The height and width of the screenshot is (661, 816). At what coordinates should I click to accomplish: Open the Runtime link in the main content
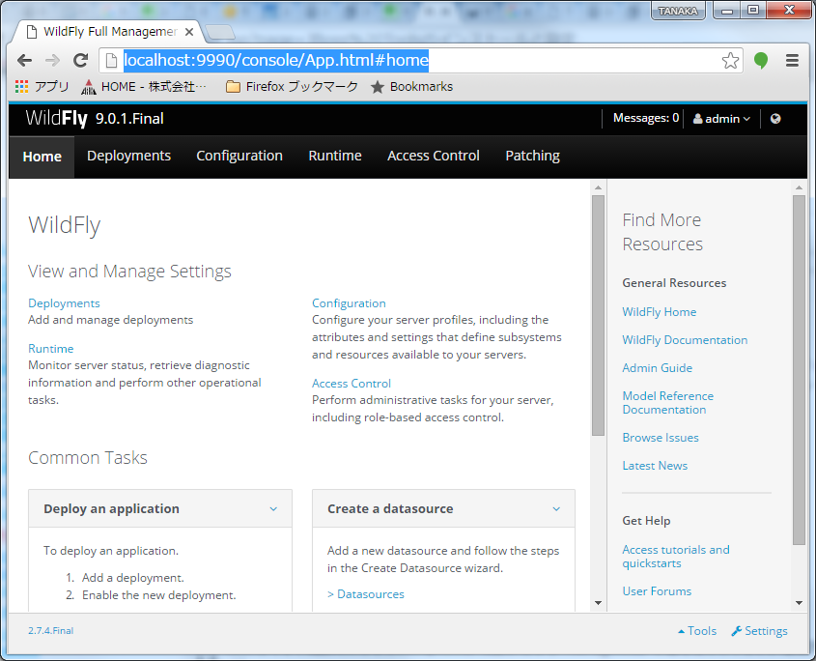point(51,349)
